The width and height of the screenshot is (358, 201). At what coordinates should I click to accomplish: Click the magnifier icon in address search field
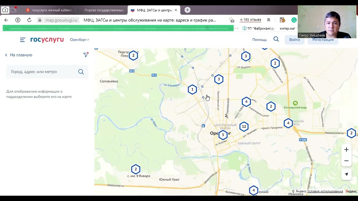(81, 72)
